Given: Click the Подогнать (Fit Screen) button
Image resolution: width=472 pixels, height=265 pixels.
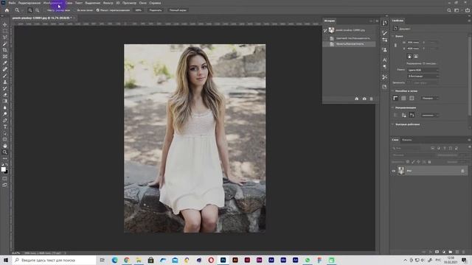Looking at the screenshot, I should [156, 10].
